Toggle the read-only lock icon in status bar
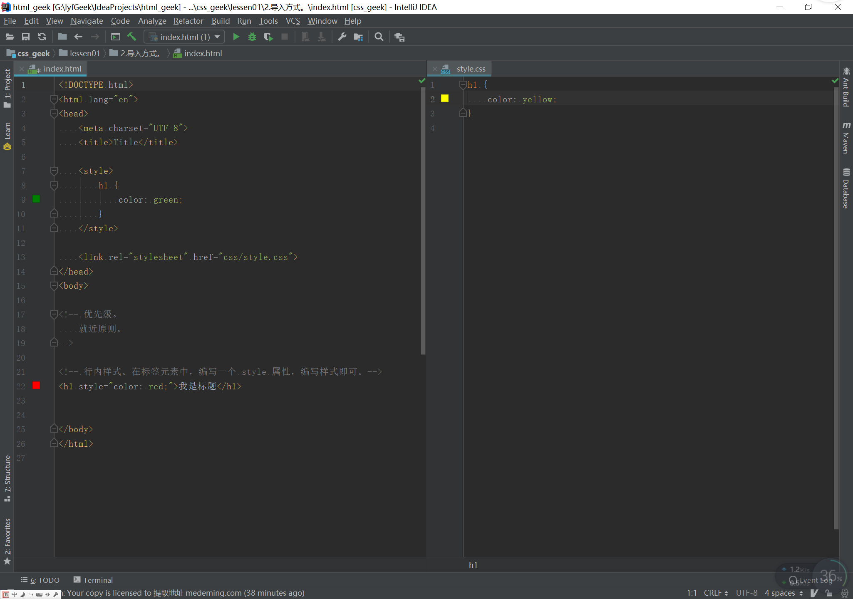This screenshot has height=599, width=853. point(829,593)
